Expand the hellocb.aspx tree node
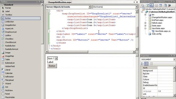176x99 pixels. [145, 23]
